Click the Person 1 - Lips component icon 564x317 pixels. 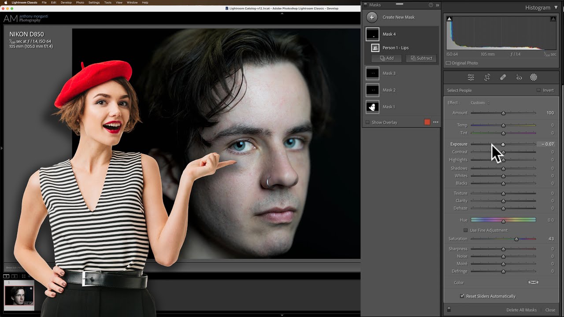click(375, 48)
